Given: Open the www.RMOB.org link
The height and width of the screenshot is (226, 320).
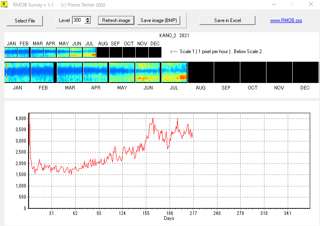Looking at the screenshot, I should 286,20.
